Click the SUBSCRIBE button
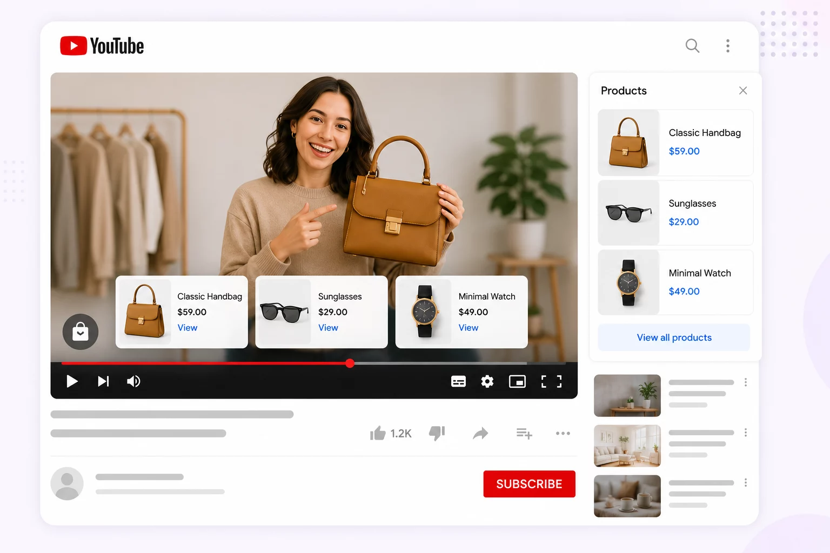Screen dimensions: 830x553 [x=529, y=484]
